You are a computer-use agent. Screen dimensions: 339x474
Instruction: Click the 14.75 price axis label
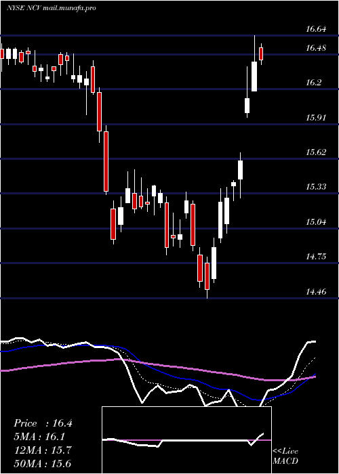pos(316,257)
